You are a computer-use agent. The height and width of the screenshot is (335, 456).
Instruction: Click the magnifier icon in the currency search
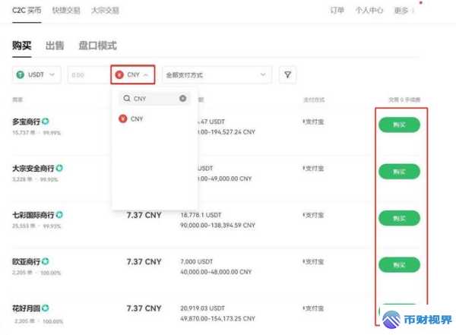click(x=126, y=99)
